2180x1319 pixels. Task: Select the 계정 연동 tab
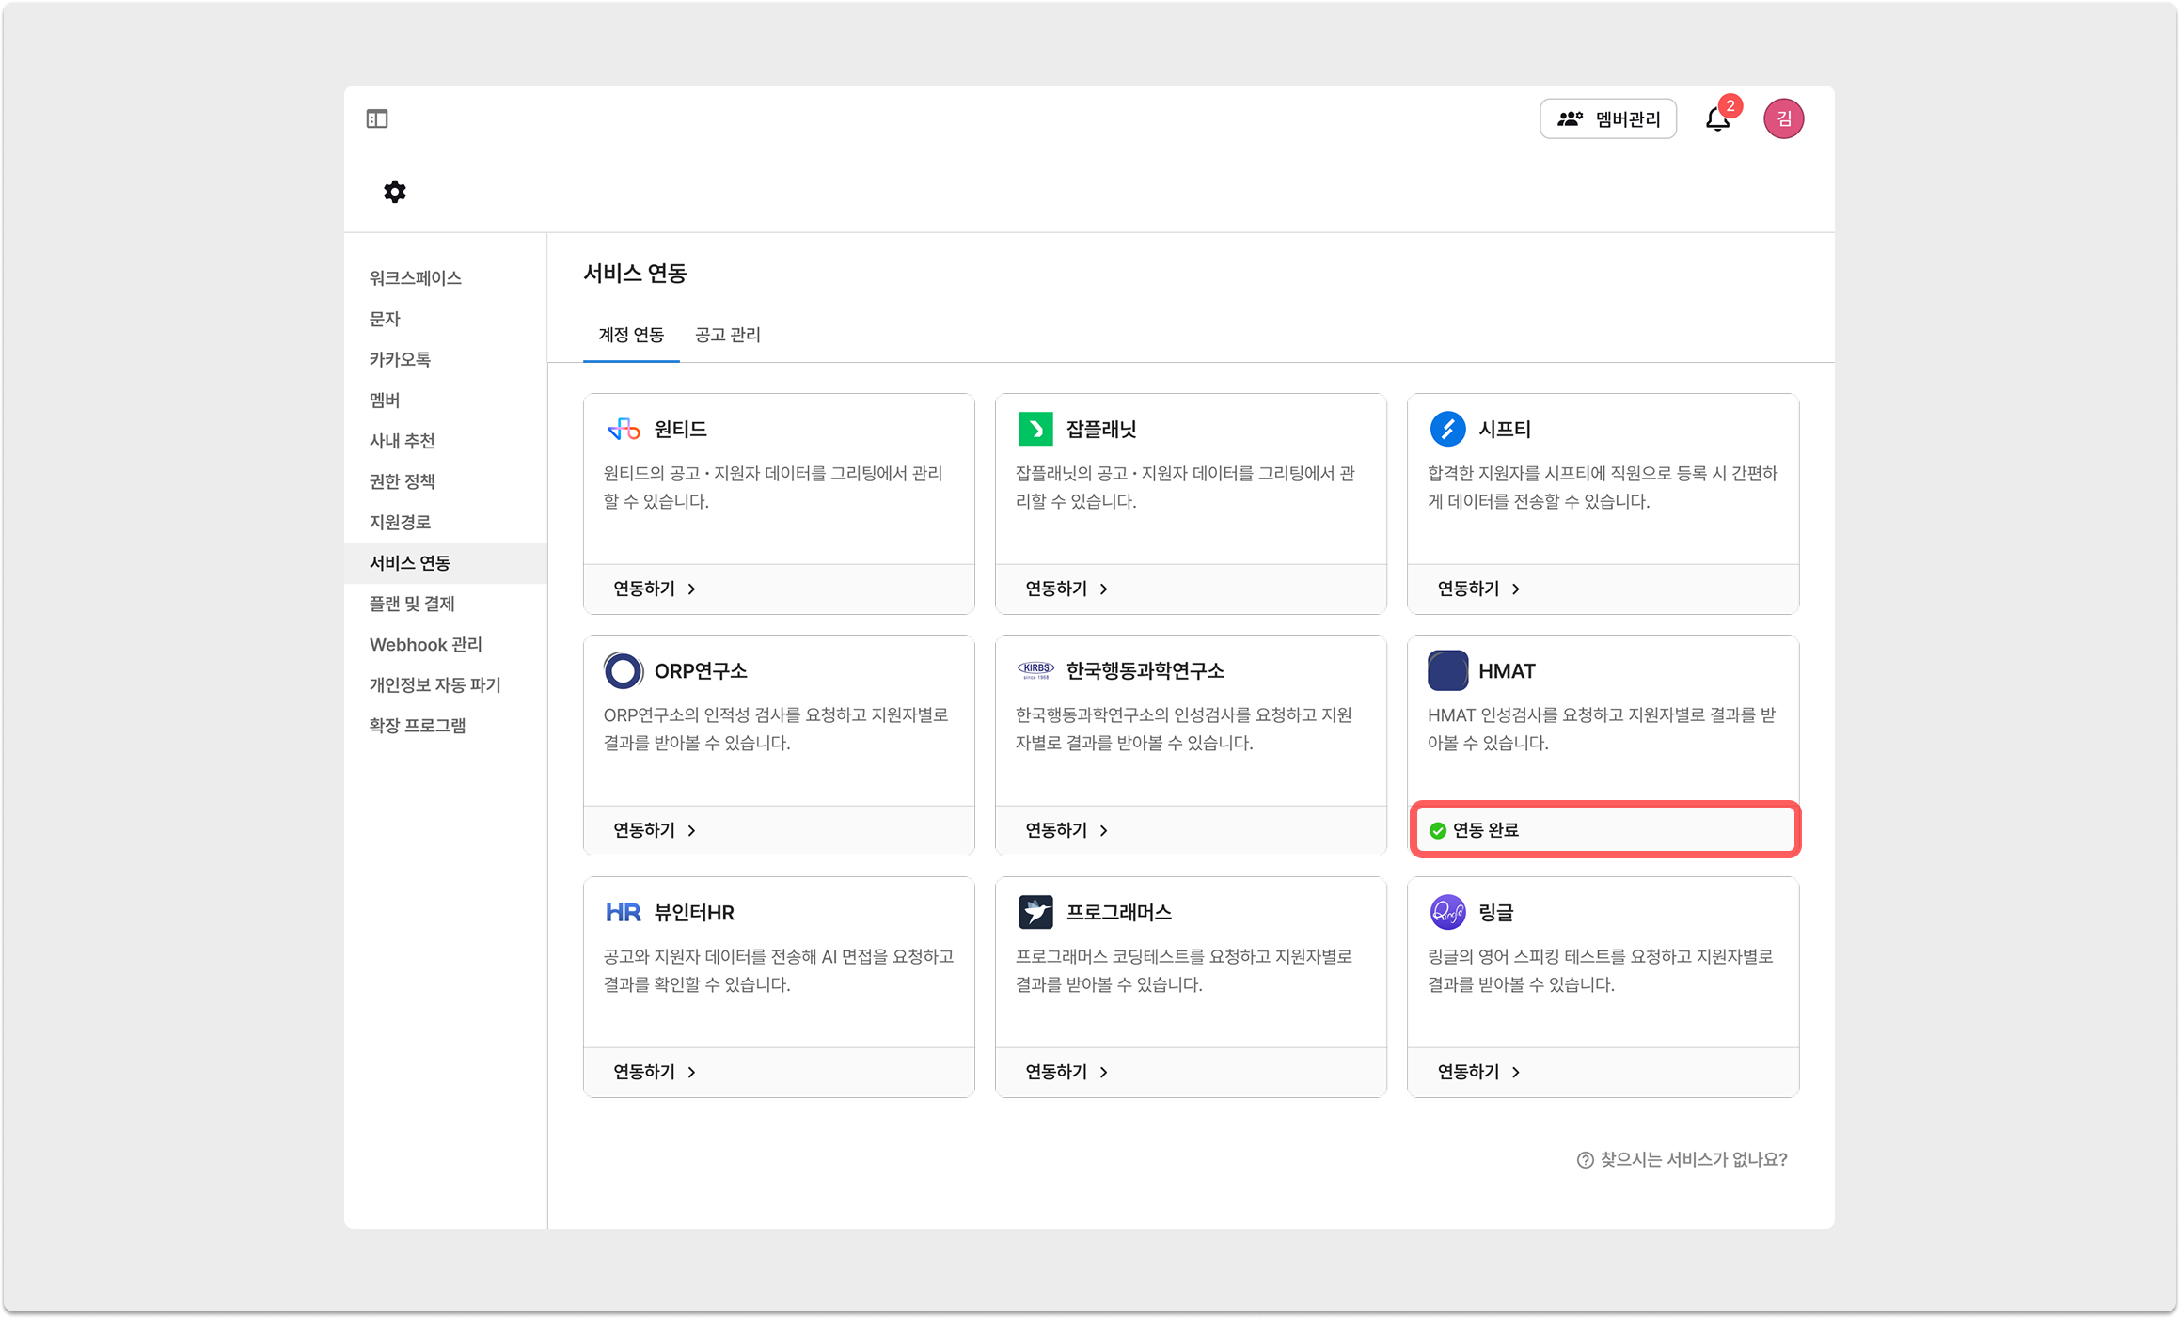pyautogui.click(x=631, y=335)
